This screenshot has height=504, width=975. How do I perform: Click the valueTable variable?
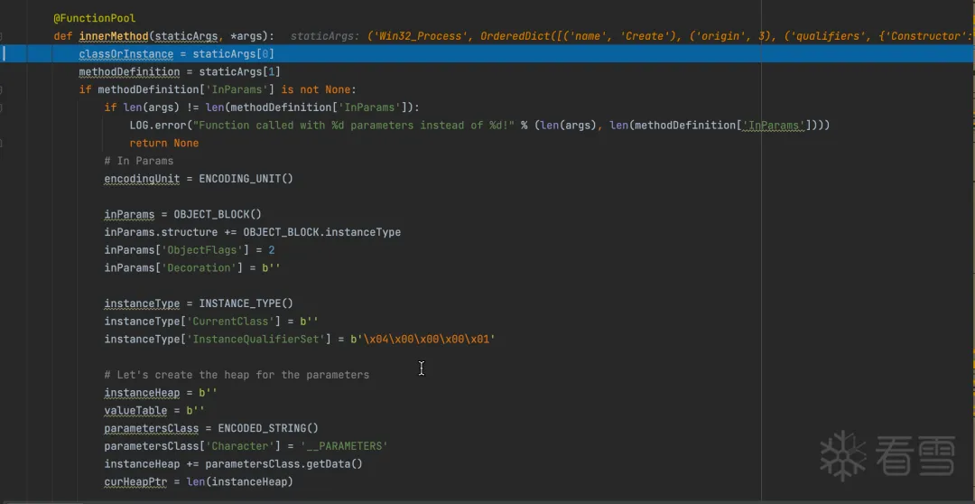(135, 411)
